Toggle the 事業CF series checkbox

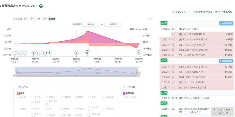click(47, 97)
